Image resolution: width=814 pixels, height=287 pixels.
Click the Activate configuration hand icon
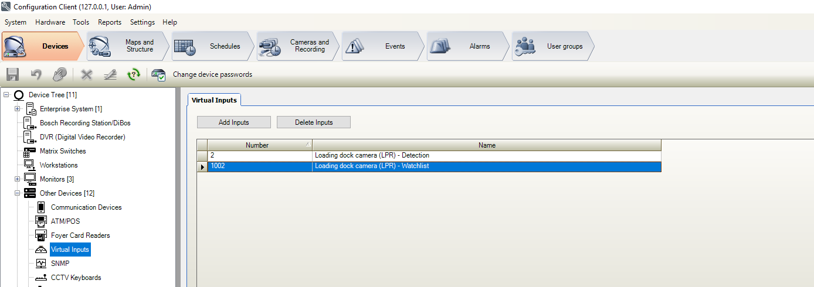(x=59, y=74)
